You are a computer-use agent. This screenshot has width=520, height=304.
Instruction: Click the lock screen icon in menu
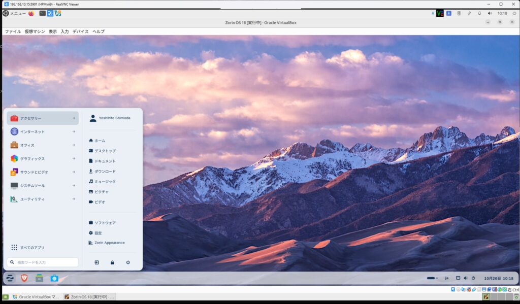coord(112,262)
